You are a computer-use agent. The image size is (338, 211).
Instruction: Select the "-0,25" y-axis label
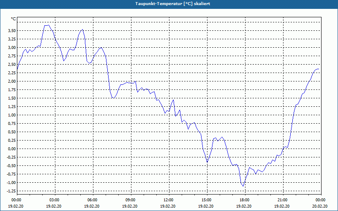11,157
